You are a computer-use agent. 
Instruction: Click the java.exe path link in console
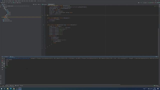[17, 58]
